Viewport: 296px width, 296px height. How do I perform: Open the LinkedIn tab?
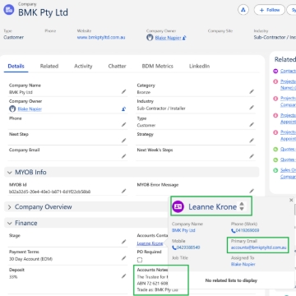tap(199, 66)
